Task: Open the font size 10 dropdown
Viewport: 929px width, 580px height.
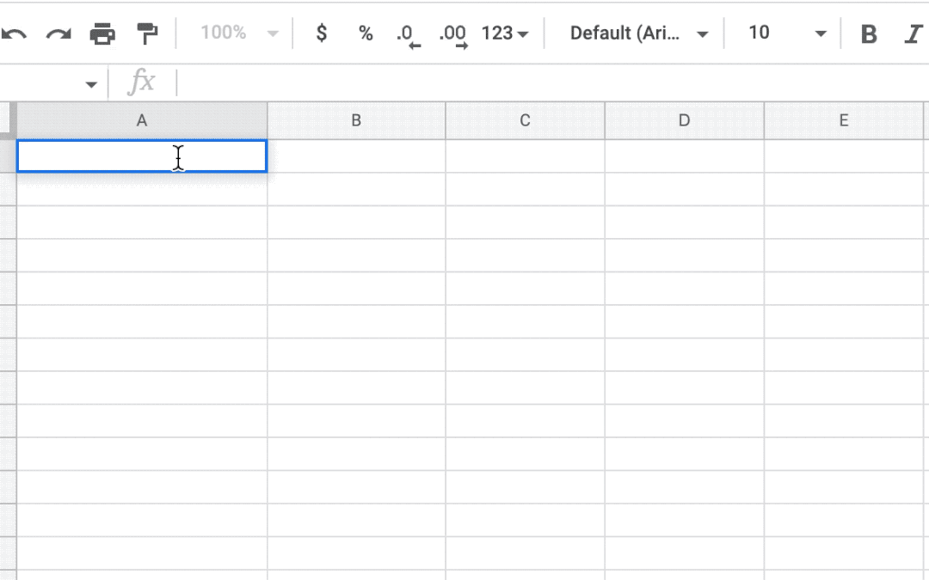Action: pos(786,34)
